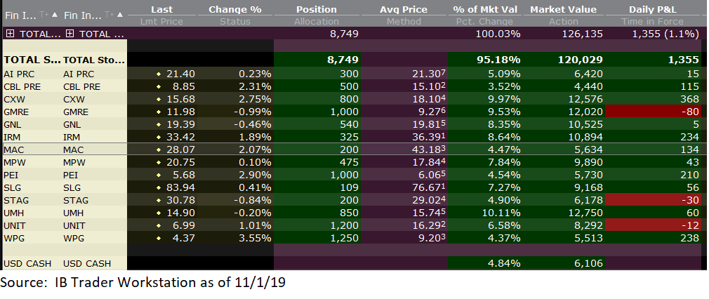
Task: Click the Avg Price column header
Action: click(x=402, y=10)
